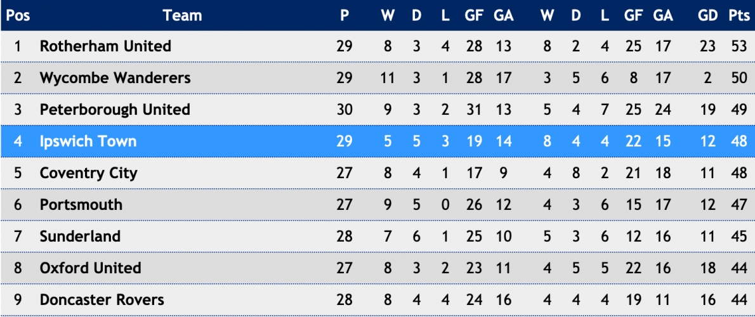Image resolution: width=755 pixels, height=317 pixels.
Task: Choose Doncaster Rovers in the table
Action: (x=102, y=300)
